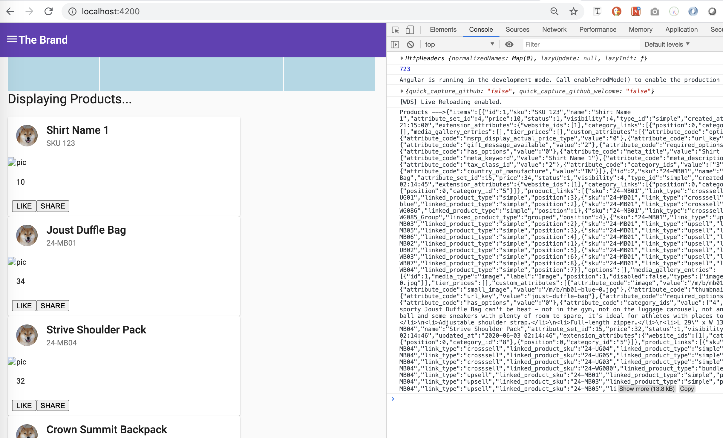Switch to the Elements tab
The image size is (723, 438).
(x=443, y=30)
